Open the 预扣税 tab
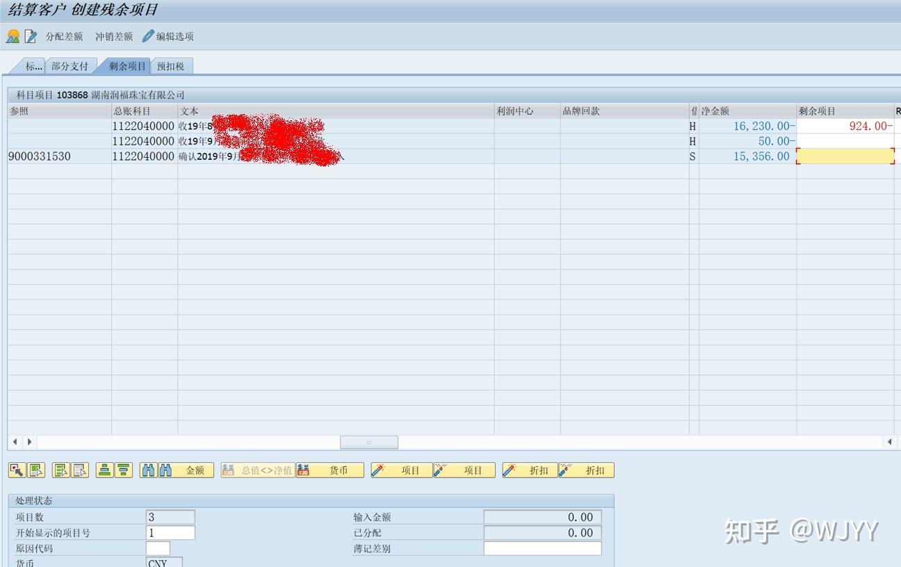Screen dimensions: 901x567 pos(171,65)
